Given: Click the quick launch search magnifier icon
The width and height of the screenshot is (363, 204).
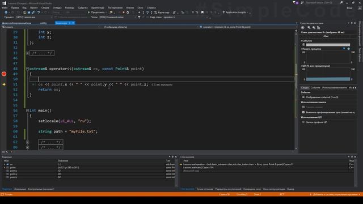Looking at the screenshot, I should pyautogui.click(x=341, y=2).
